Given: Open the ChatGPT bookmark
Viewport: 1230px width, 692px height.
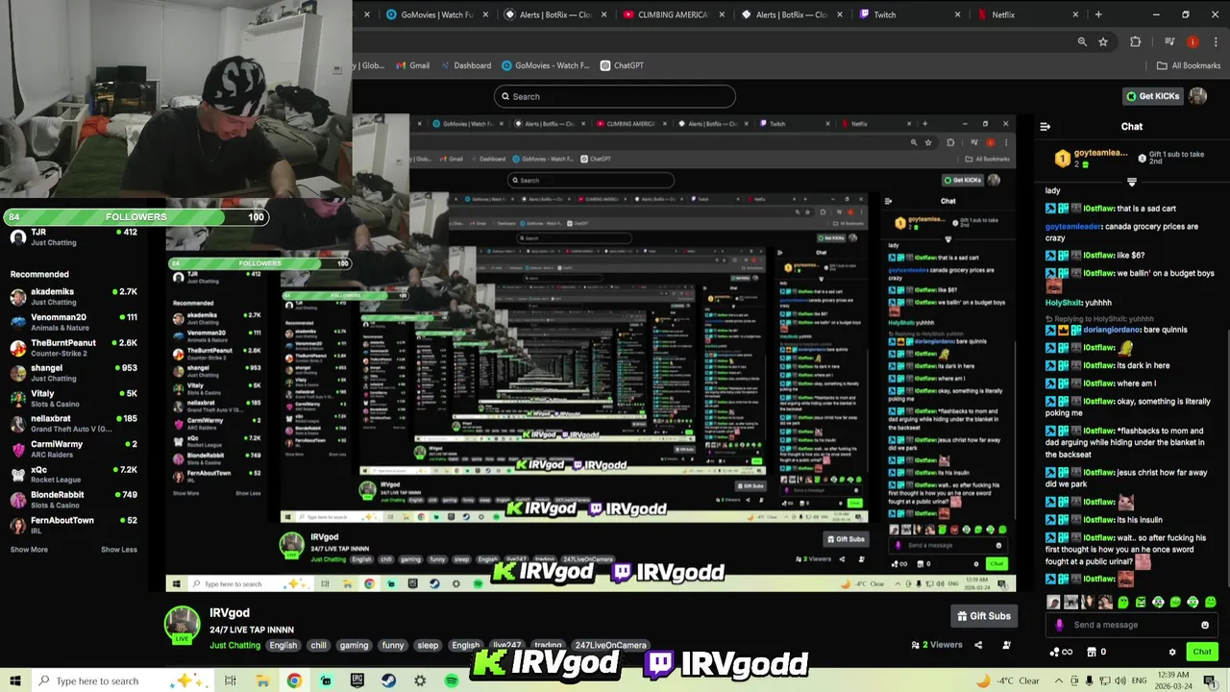Looking at the screenshot, I should 622,65.
